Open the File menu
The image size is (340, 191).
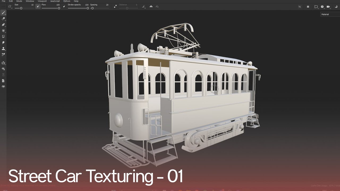coord(3,1)
